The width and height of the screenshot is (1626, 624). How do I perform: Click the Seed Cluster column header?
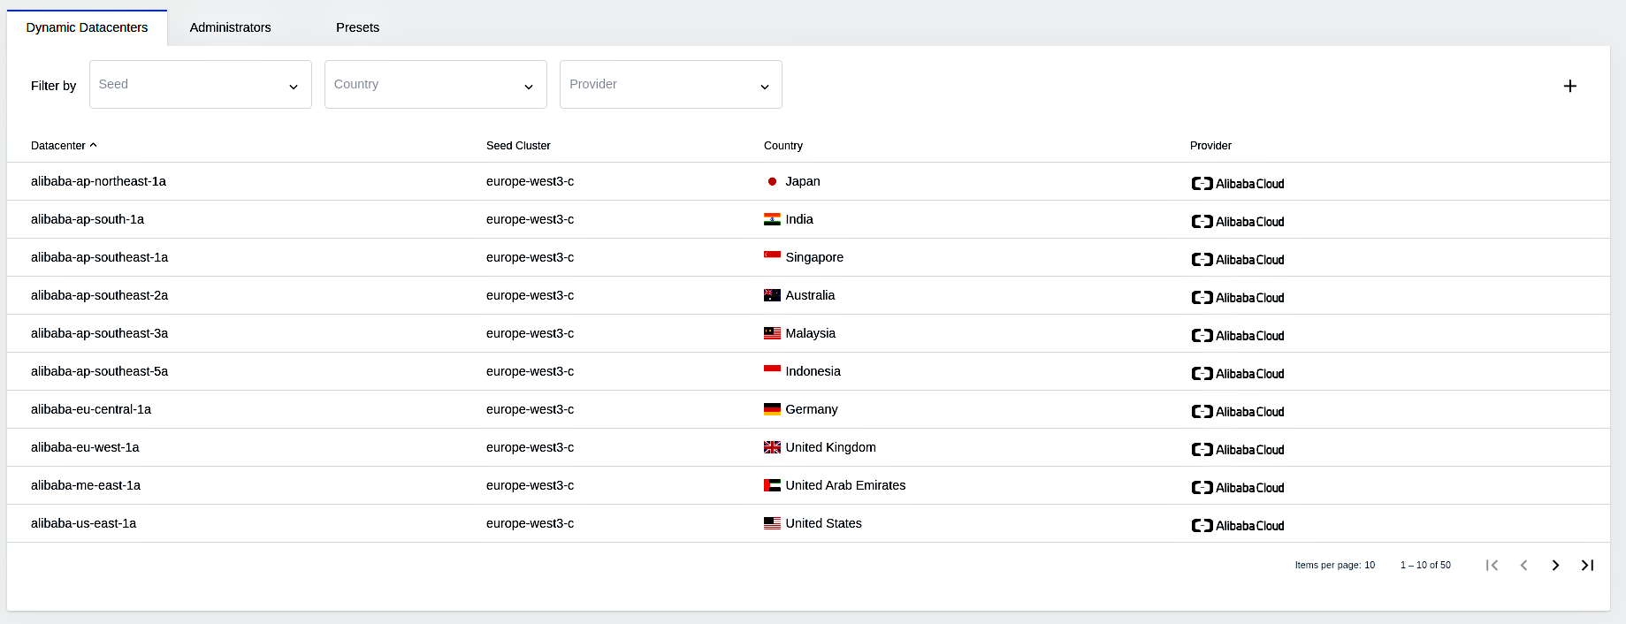518,146
